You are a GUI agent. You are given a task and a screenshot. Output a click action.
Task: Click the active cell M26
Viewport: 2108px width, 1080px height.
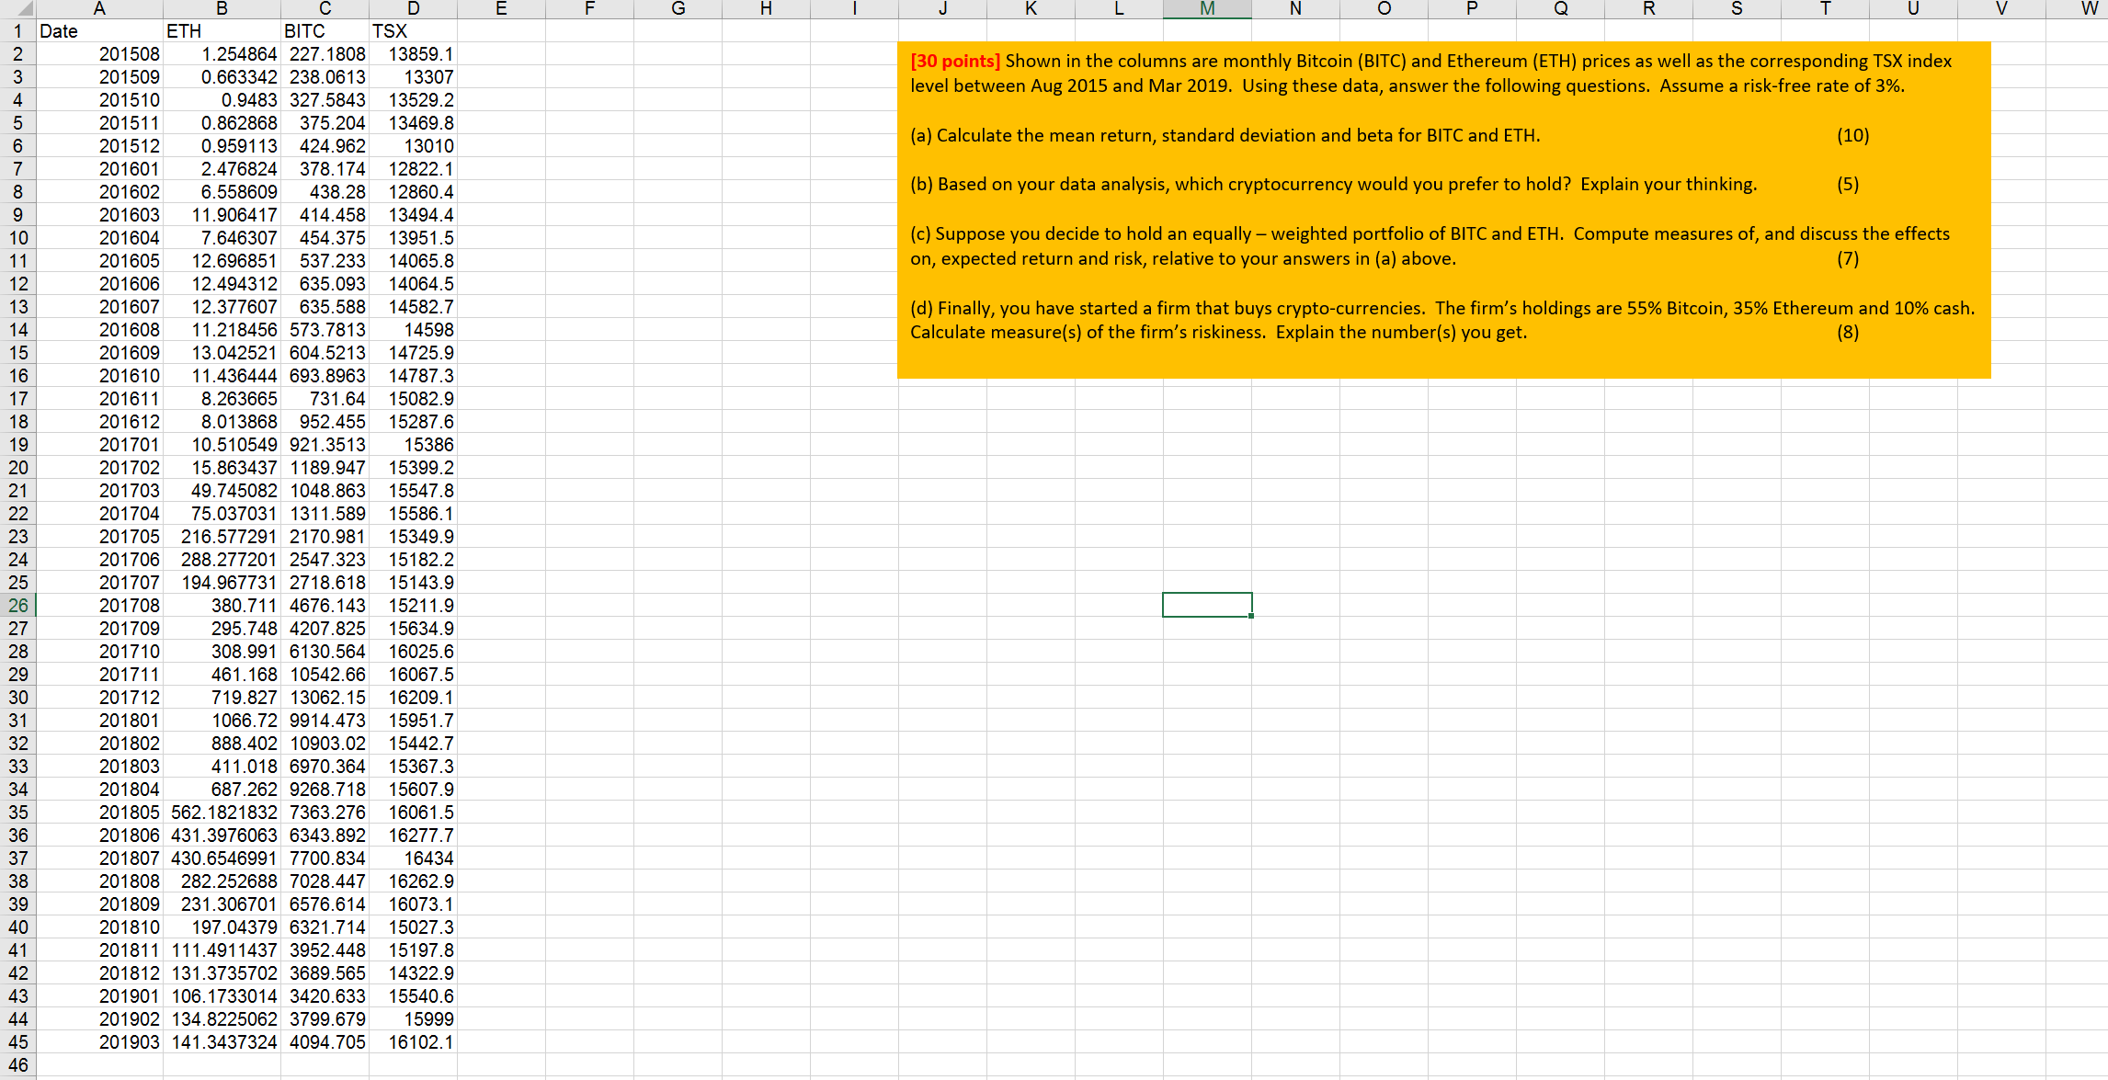(x=1206, y=605)
